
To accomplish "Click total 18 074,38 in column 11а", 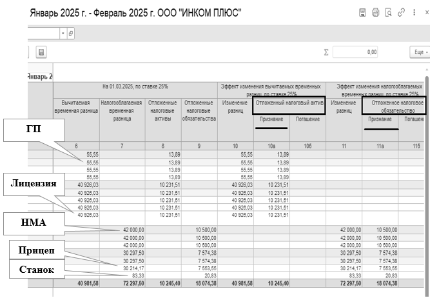I will point(387,283).
